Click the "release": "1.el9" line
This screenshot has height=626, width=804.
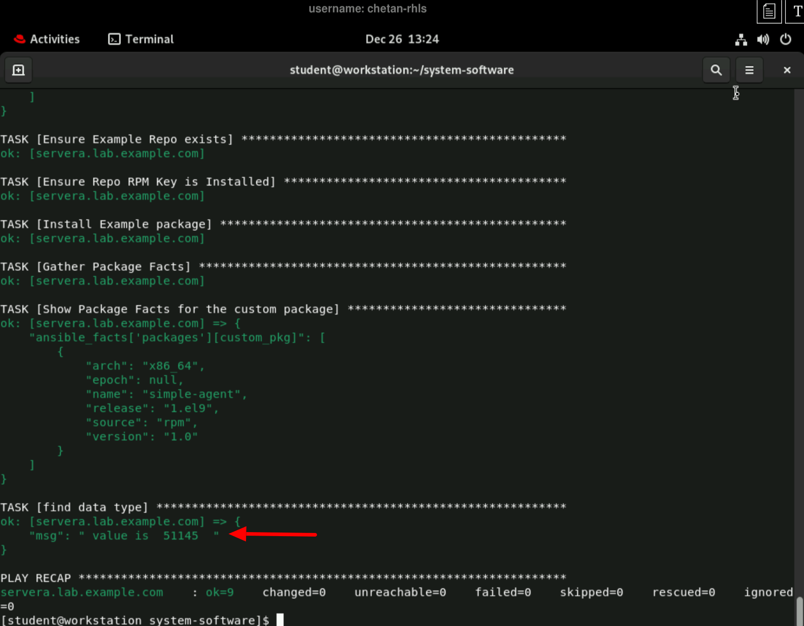pos(152,408)
